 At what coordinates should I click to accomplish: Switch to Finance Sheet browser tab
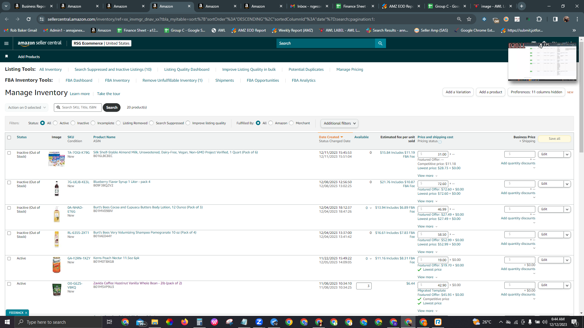coord(355,6)
